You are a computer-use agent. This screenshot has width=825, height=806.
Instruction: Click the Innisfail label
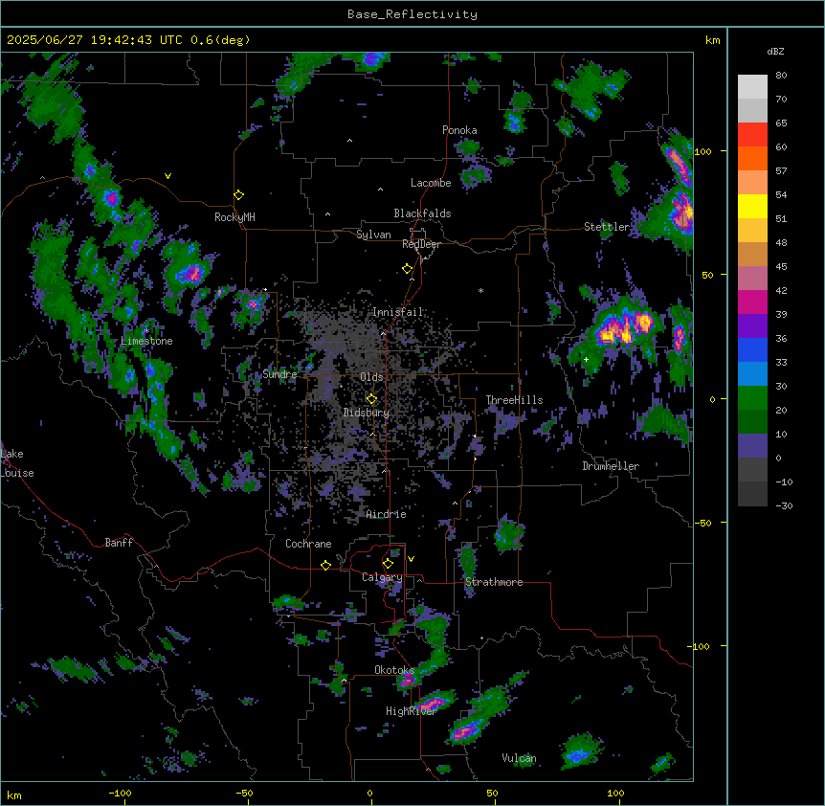[x=397, y=312]
